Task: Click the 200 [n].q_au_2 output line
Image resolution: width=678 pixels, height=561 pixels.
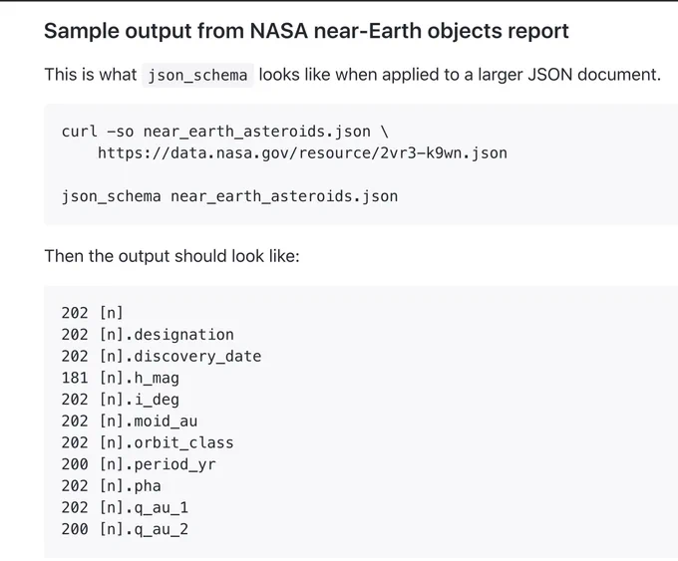Action: [125, 529]
